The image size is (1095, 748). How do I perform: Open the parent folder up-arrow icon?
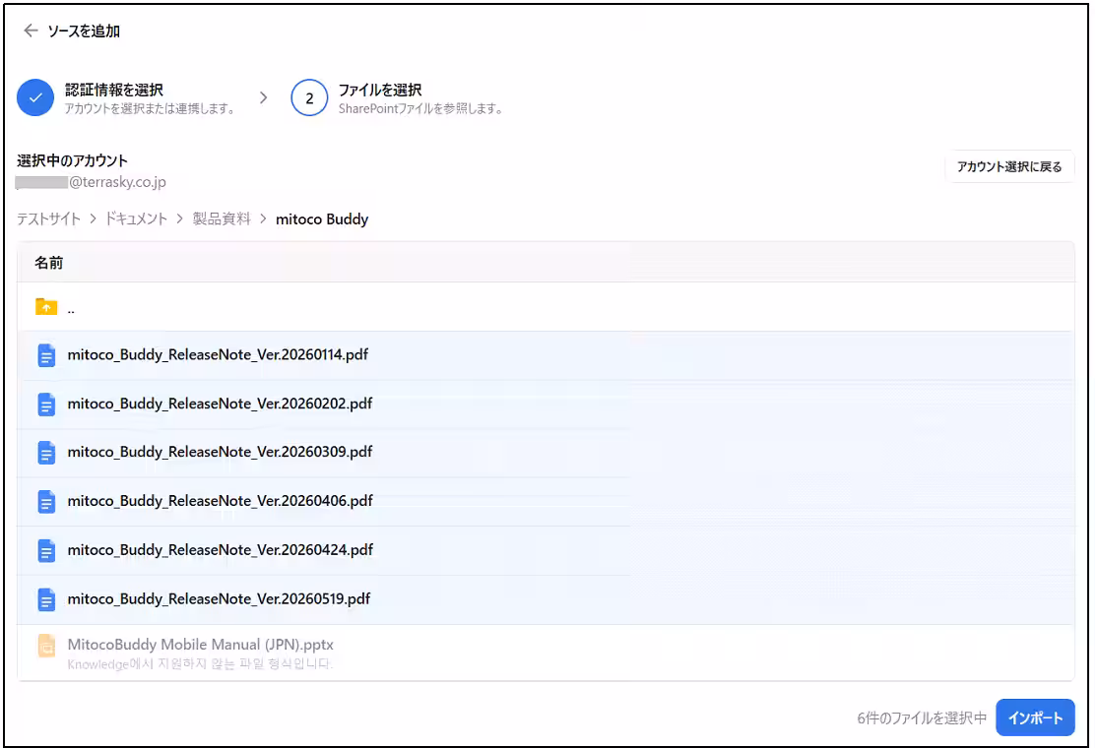point(46,307)
